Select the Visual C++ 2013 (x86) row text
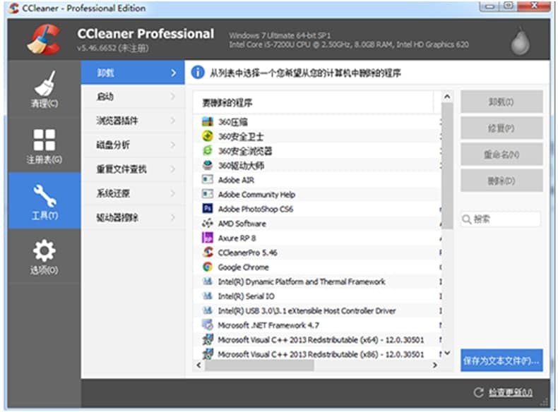The width and height of the screenshot is (558, 412). point(321,354)
